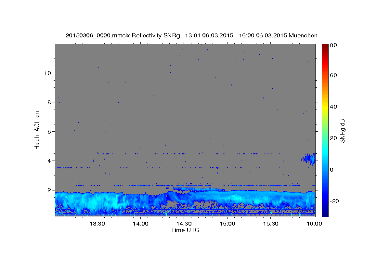Click the yellow region of the colorbar
Screen dimensions: 390x260
[325, 108]
